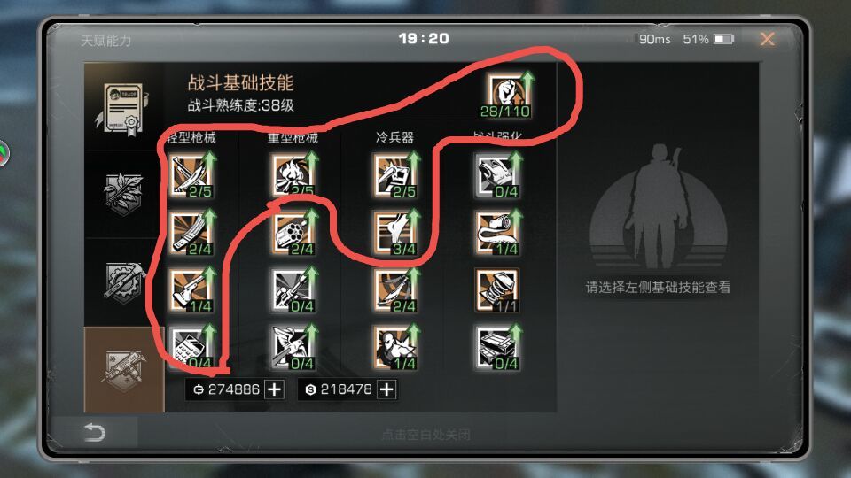The width and height of the screenshot is (851, 478).
Task: Click the back arrow button
Action: [95, 433]
